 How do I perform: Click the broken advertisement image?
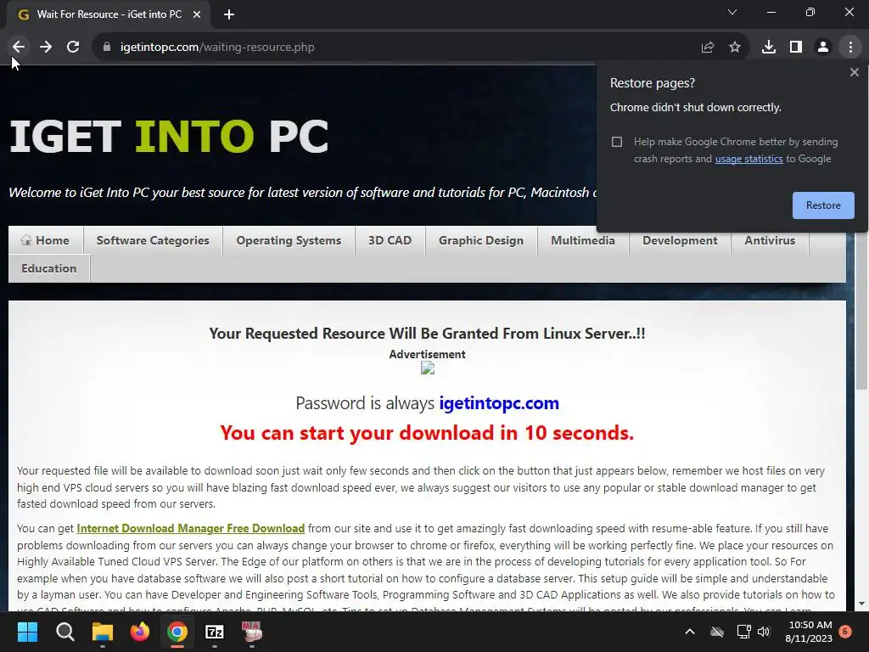pyautogui.click(x=428, y=368)
